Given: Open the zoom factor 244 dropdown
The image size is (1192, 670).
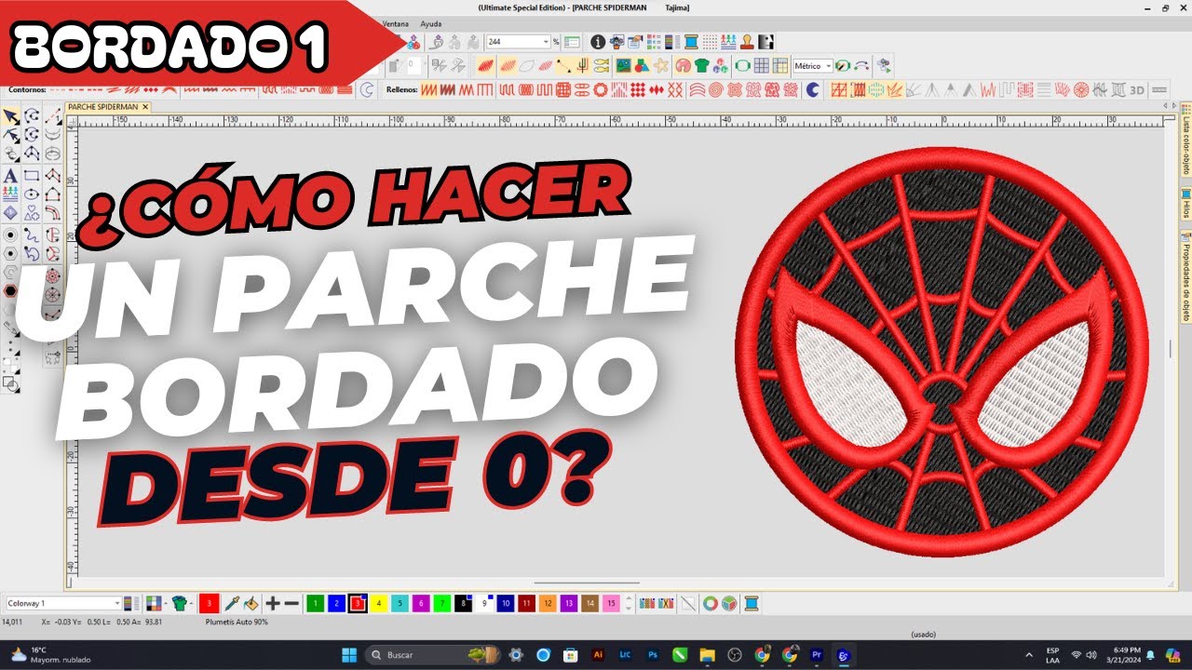Looking at the screenshot, I should point(546,42).
